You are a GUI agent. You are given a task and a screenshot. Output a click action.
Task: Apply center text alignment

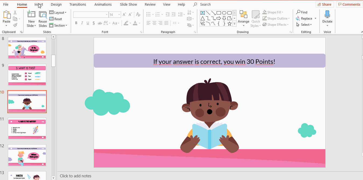pyautogui.click(x=154, y=23)
